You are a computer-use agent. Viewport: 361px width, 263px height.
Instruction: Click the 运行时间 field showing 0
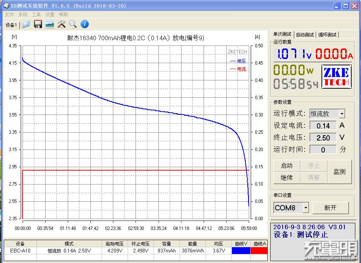pos(323,150)
